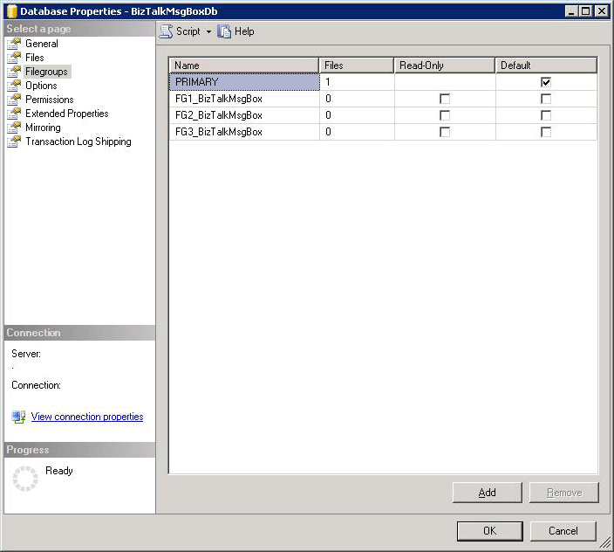Viewport: 614px width, 552px height.
Task: Open the Extended Properties page
Action: 67,114
